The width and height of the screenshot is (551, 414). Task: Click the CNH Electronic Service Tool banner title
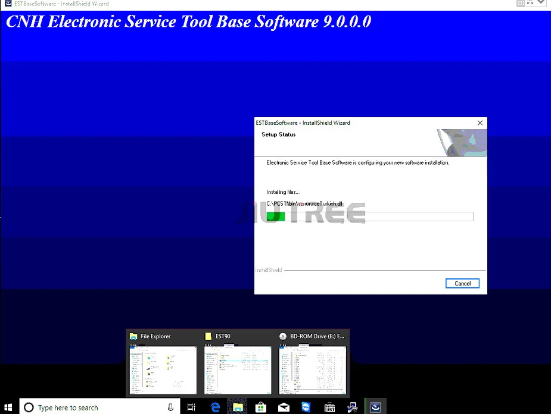click(x=188, y=22)
